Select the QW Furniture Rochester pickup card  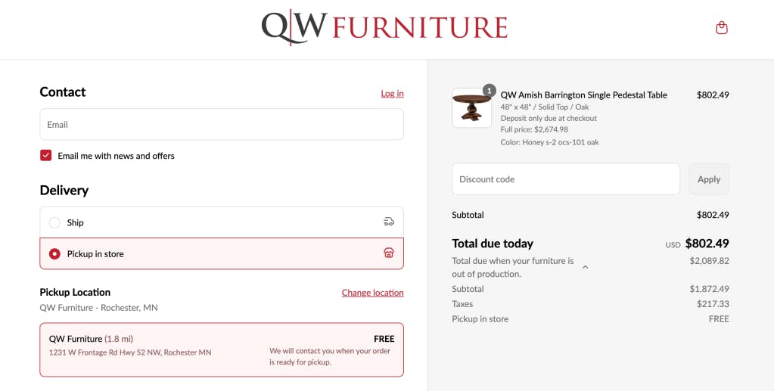coord(222,349)
